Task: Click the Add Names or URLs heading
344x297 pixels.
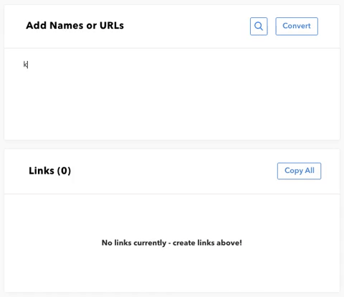Action: [75, 26]
